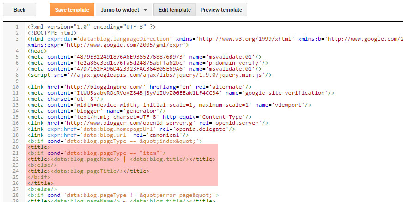Screen dimensions: 403x202
Task: Click the Back button
Action: (19, 10)
